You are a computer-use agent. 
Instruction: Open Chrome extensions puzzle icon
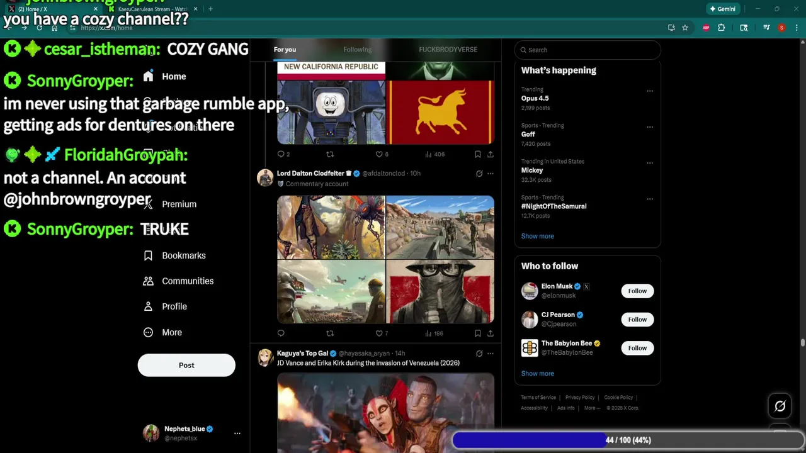[x=722, y=28]
